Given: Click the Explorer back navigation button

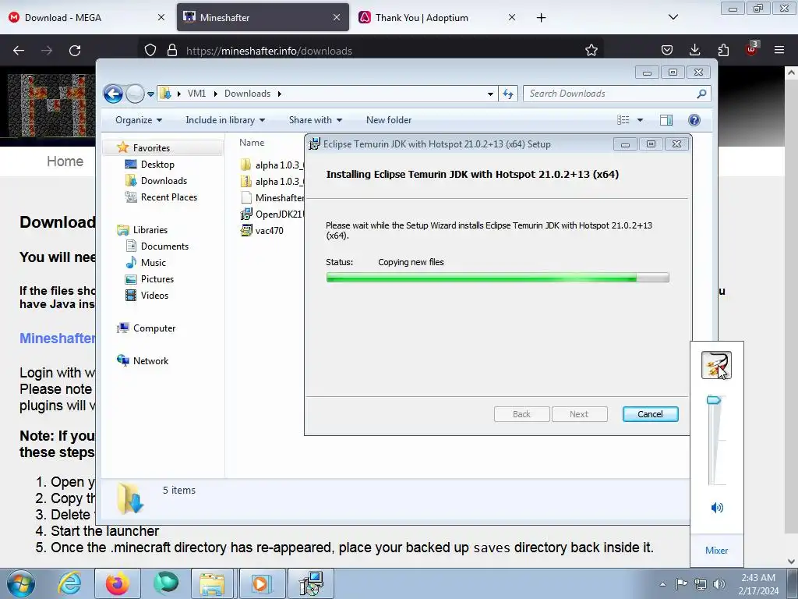Looking at the screenshot, I should click(x=113, y=94).
